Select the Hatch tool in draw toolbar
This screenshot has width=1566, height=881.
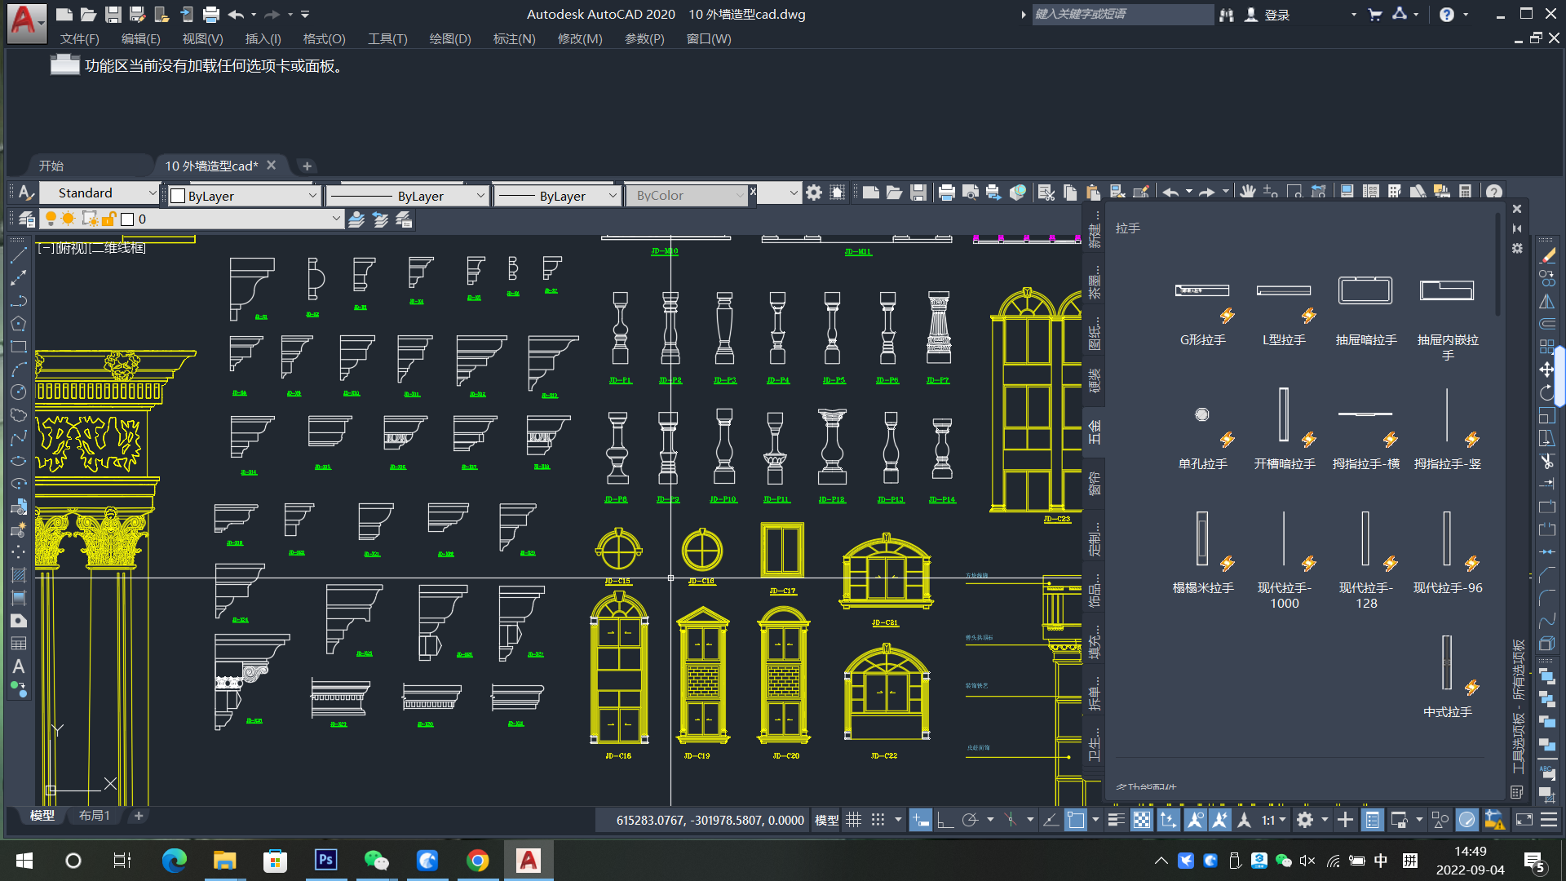pos(18,575)
